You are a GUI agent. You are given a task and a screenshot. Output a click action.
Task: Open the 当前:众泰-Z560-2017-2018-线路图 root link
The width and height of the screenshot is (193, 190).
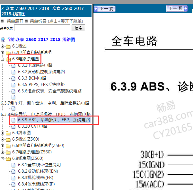pos(40,39)
